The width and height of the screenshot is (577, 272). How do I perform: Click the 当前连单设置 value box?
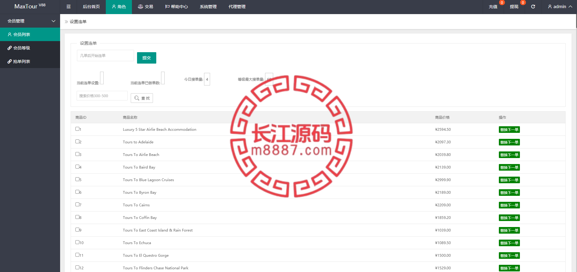tap(102, 78)
